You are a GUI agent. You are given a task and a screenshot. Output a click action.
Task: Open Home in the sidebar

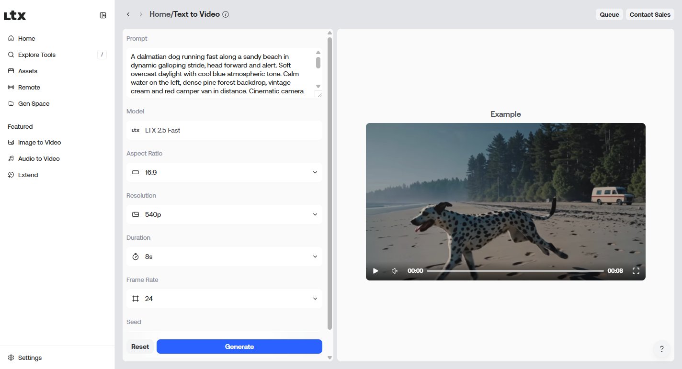57,38
